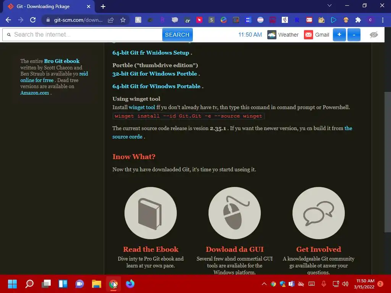Click the striped circle flag extension icon
Screen dimensions: 391x293
tap(260, 20)
